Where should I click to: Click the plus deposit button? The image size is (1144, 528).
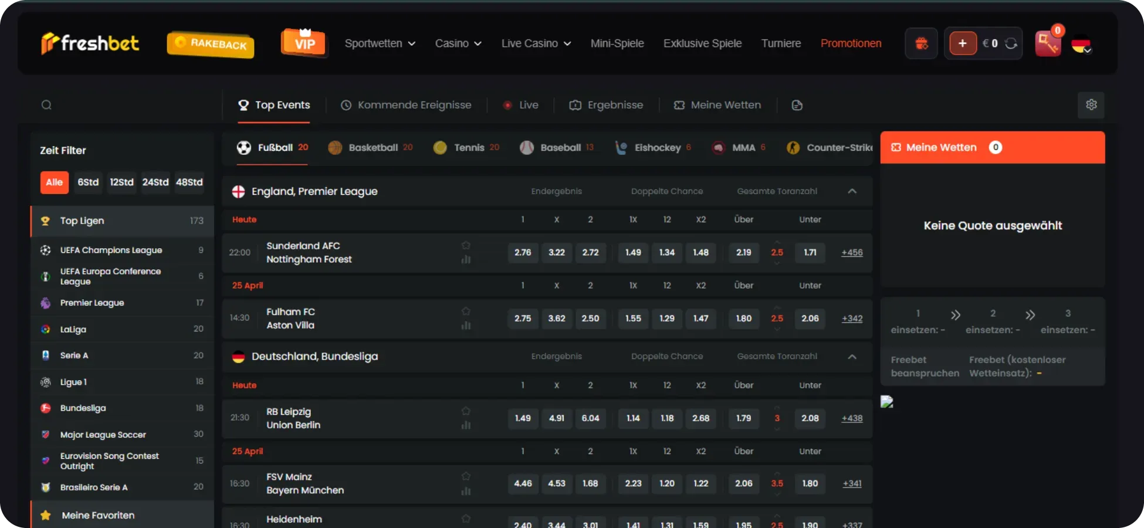963,43
